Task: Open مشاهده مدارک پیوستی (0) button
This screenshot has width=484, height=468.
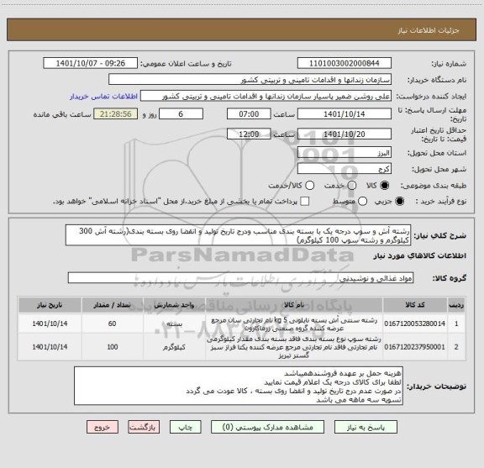Action: [267, 428]
